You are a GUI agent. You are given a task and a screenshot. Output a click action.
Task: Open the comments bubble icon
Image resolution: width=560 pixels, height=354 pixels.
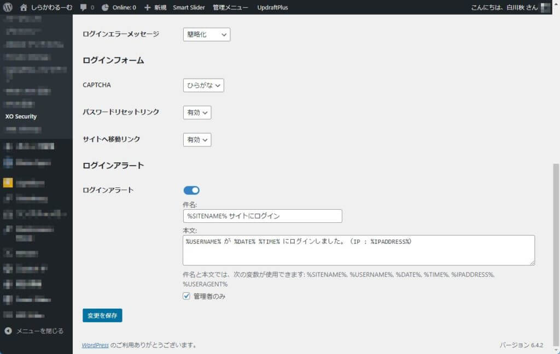83,8
